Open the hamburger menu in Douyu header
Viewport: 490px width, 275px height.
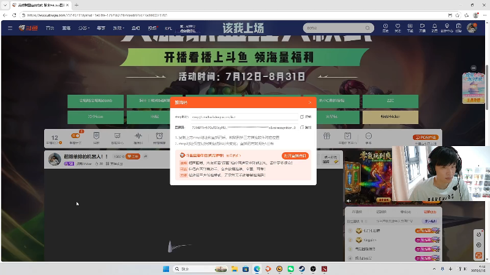[x=10, y=28]
